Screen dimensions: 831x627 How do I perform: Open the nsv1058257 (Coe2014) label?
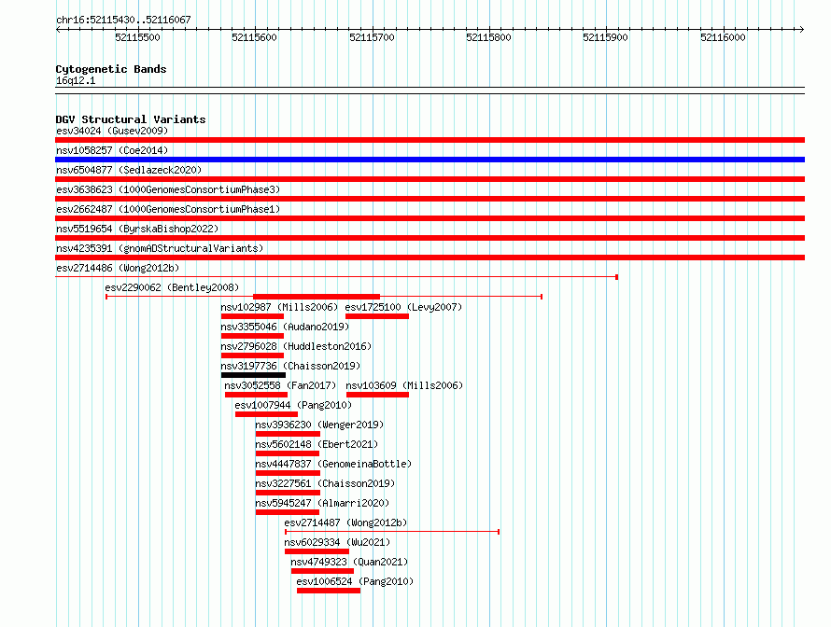(x=112, y=150)
